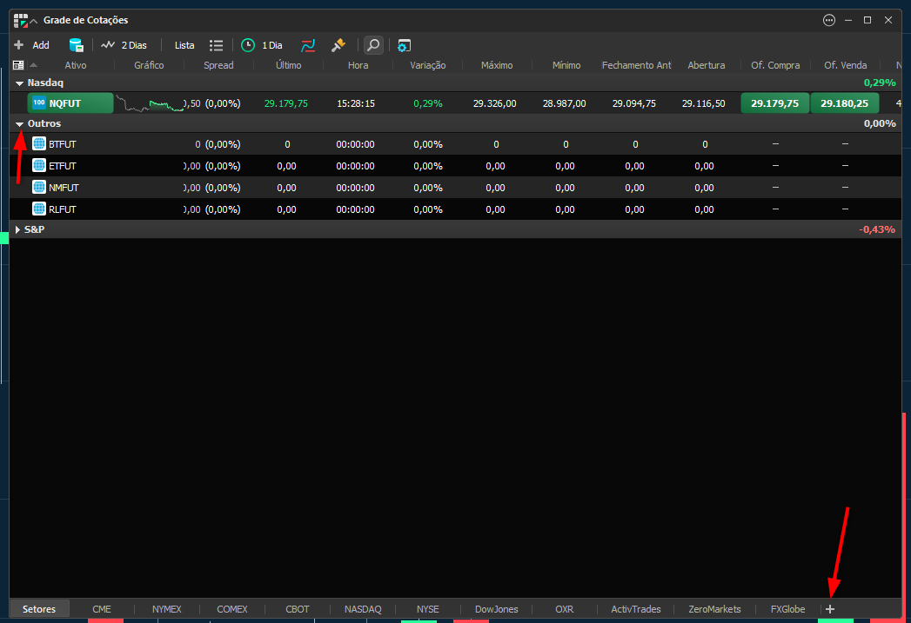Switch to the NYMEX tab

tap(167, 609)
